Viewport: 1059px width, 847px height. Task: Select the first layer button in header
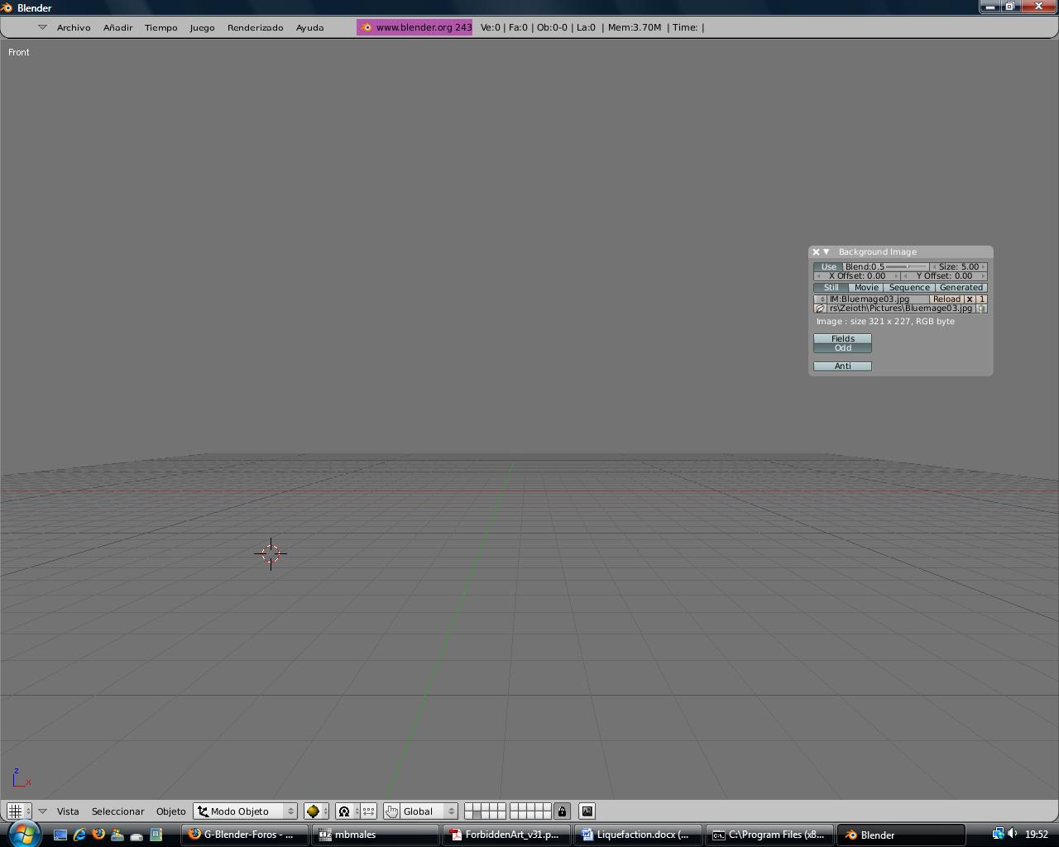pos(468,807)
